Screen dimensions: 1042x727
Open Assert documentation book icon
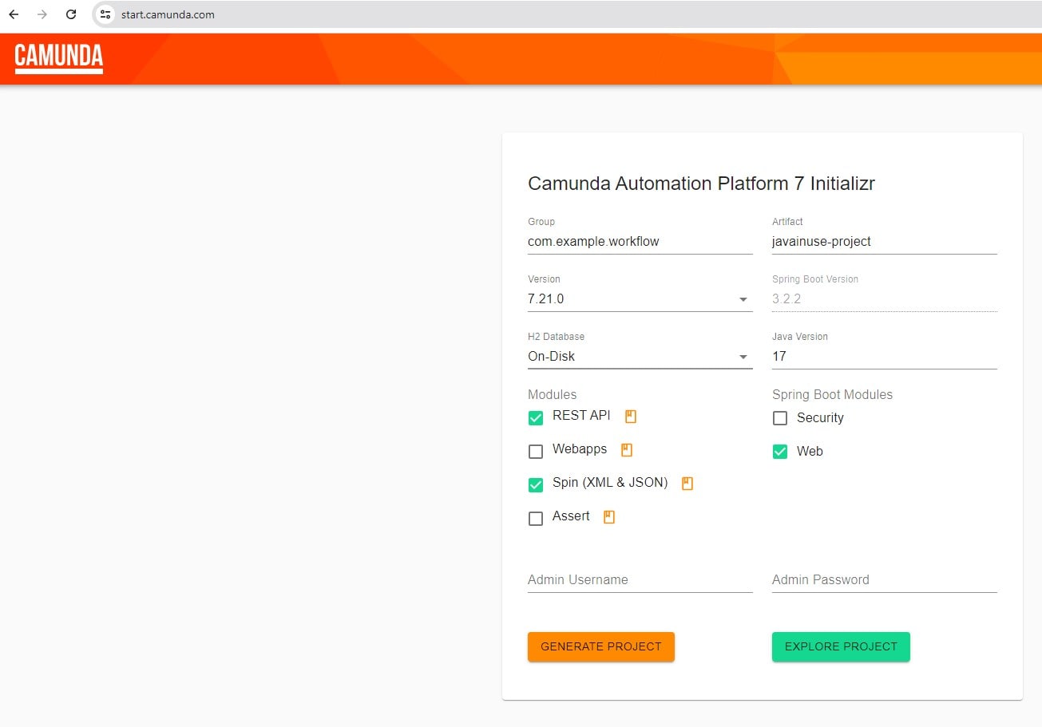pos(609,516)
